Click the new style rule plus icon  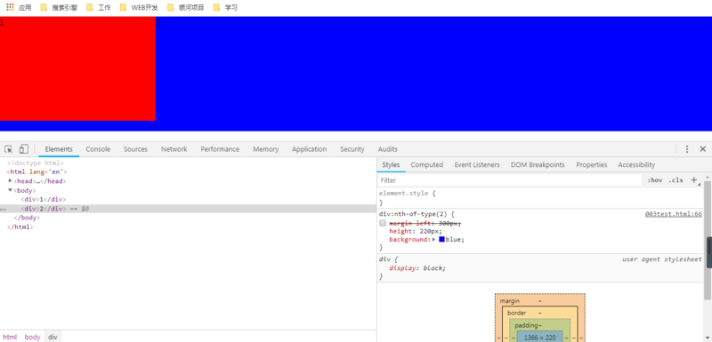coord(694,179)
